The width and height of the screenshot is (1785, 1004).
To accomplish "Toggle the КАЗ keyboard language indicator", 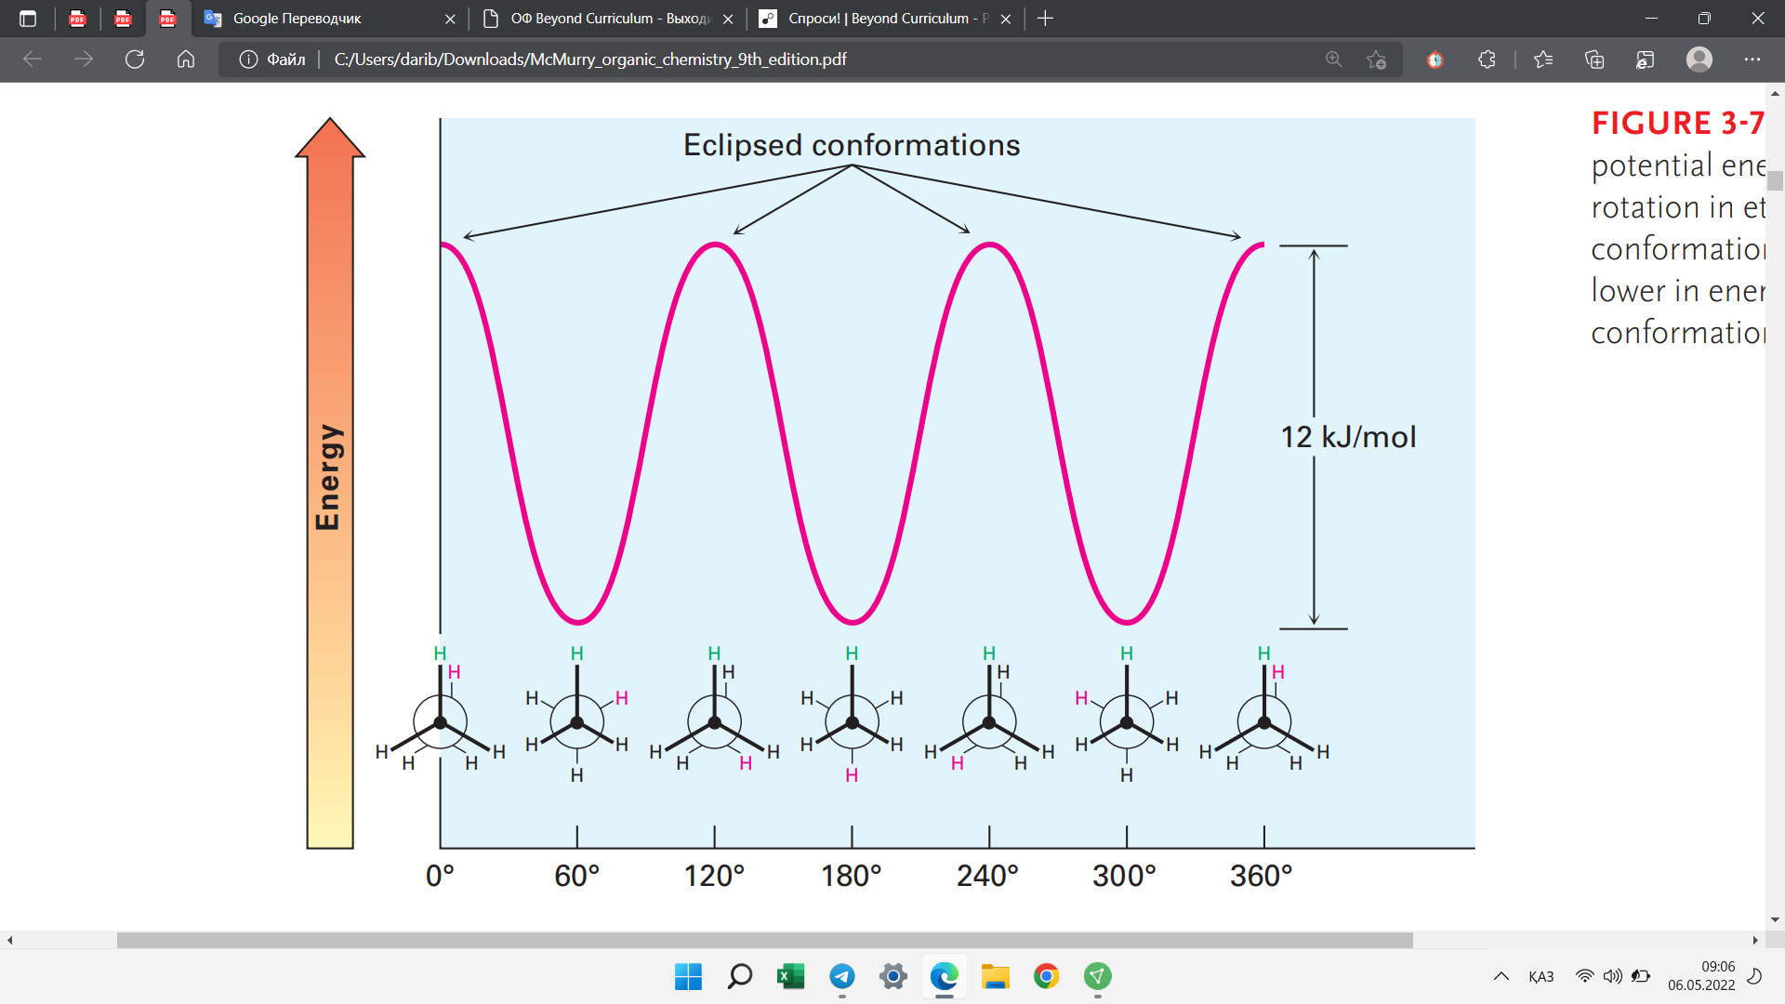I will [x=1540, y=976].
